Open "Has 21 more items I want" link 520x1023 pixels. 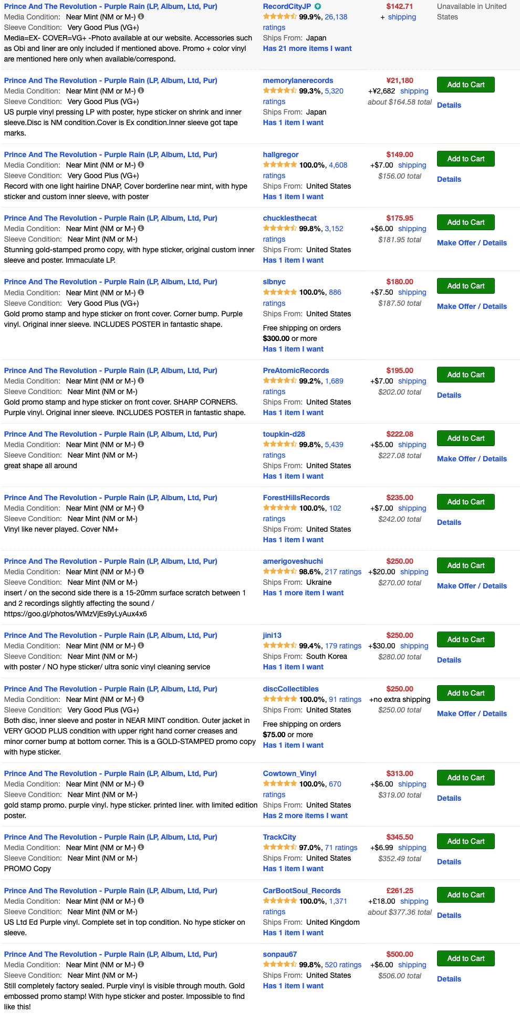307,48
